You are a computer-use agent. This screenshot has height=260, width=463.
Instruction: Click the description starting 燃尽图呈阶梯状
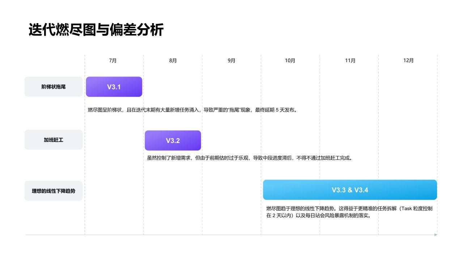192,110
